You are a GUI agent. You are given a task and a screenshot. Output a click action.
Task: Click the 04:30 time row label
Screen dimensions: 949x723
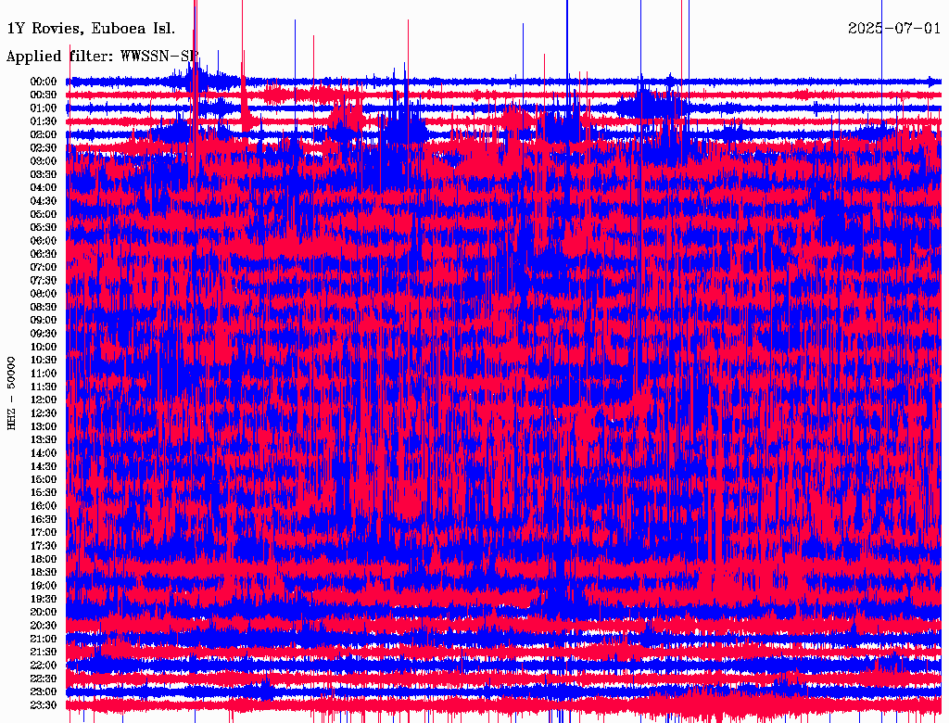click(44, 201)
